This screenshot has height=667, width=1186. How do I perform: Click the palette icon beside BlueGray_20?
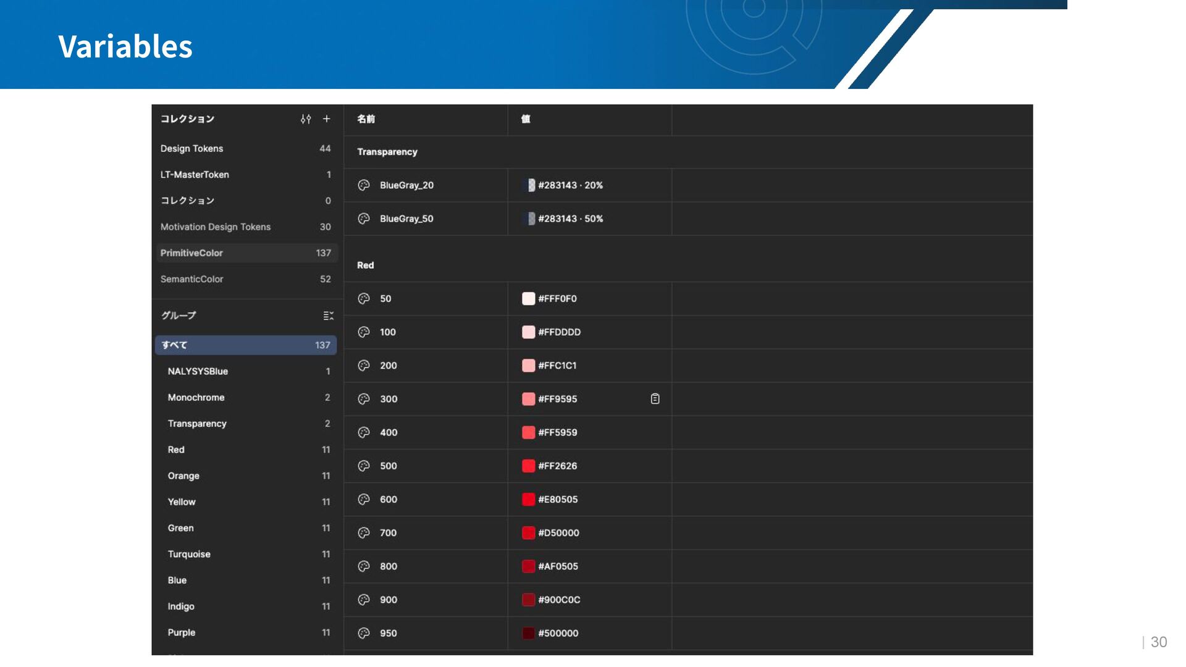(364, 185)
